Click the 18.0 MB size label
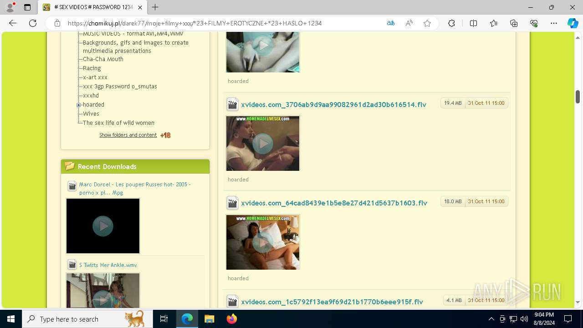The height and width of the screenshot is (328, 583). click(x=453, y=201)
